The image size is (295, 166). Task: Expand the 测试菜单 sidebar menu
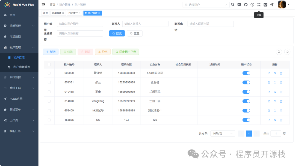tap(19, 109)
